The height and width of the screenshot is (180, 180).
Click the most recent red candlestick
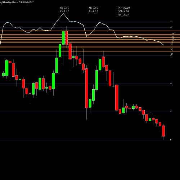pos(163,131)
